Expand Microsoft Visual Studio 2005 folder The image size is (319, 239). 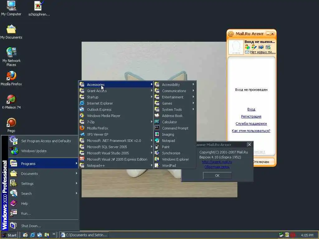click(116, 153)
